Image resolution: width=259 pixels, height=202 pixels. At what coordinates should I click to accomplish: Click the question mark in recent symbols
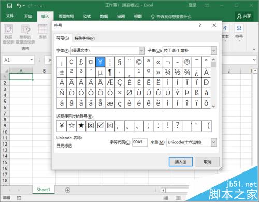pos(177,126)
